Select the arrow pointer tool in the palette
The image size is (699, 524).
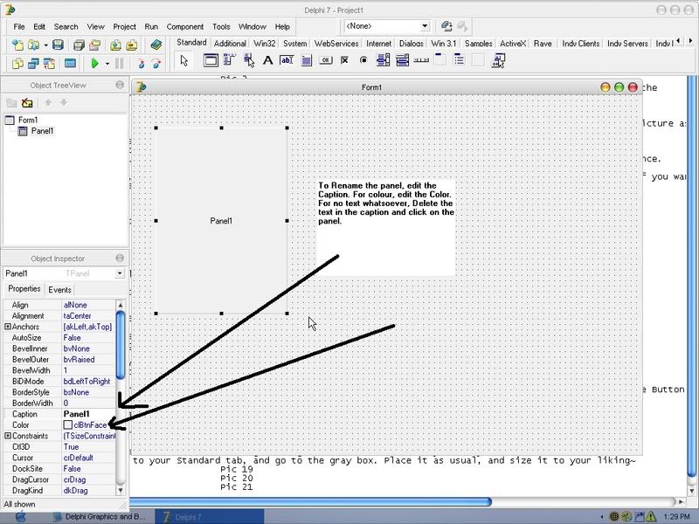pos(184,60)
